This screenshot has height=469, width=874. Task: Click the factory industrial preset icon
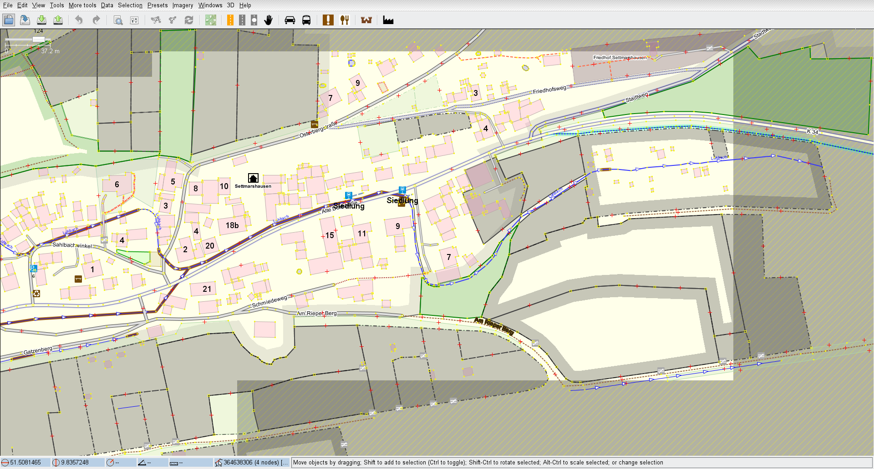click(x=388, y=20)
